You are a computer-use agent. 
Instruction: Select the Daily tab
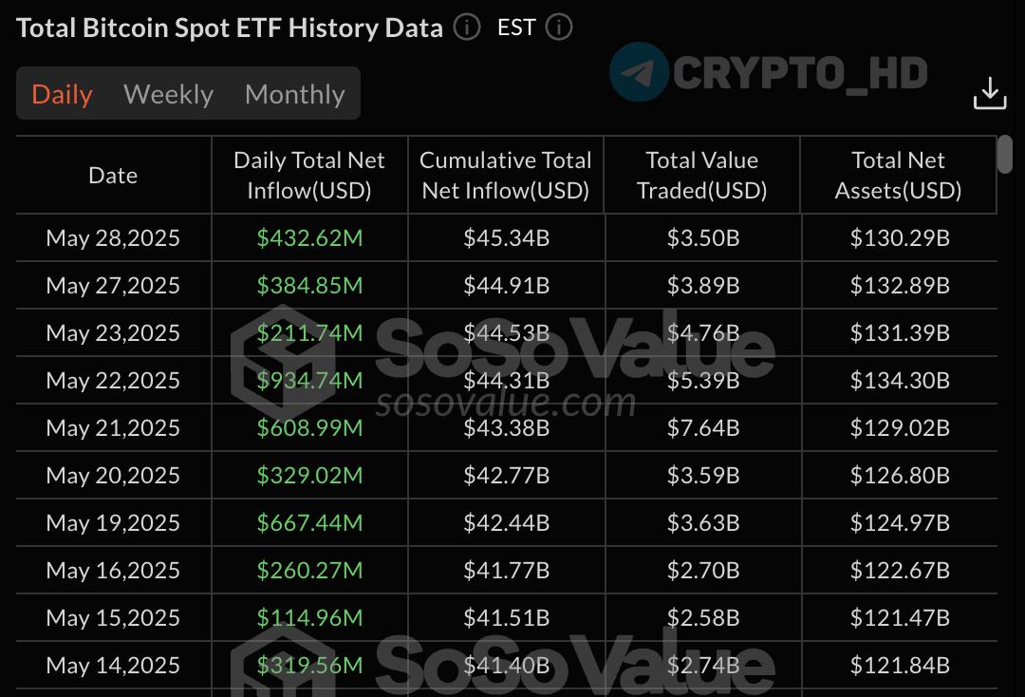pyautogui.click(x=62, y=94)
